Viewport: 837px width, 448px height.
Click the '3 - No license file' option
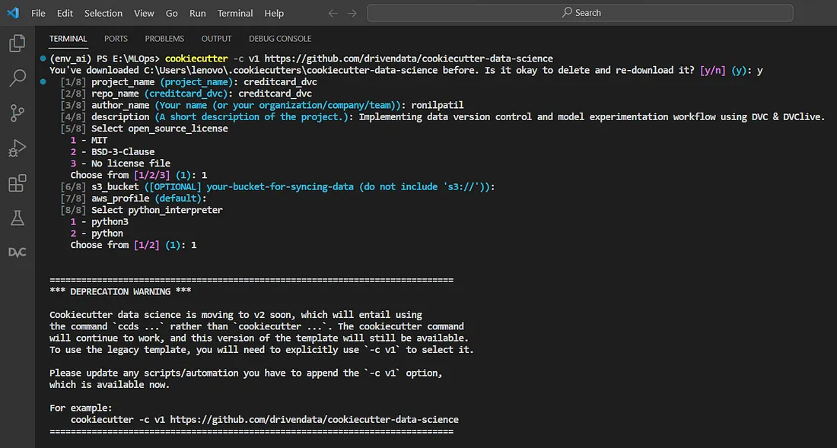[121, 164]
